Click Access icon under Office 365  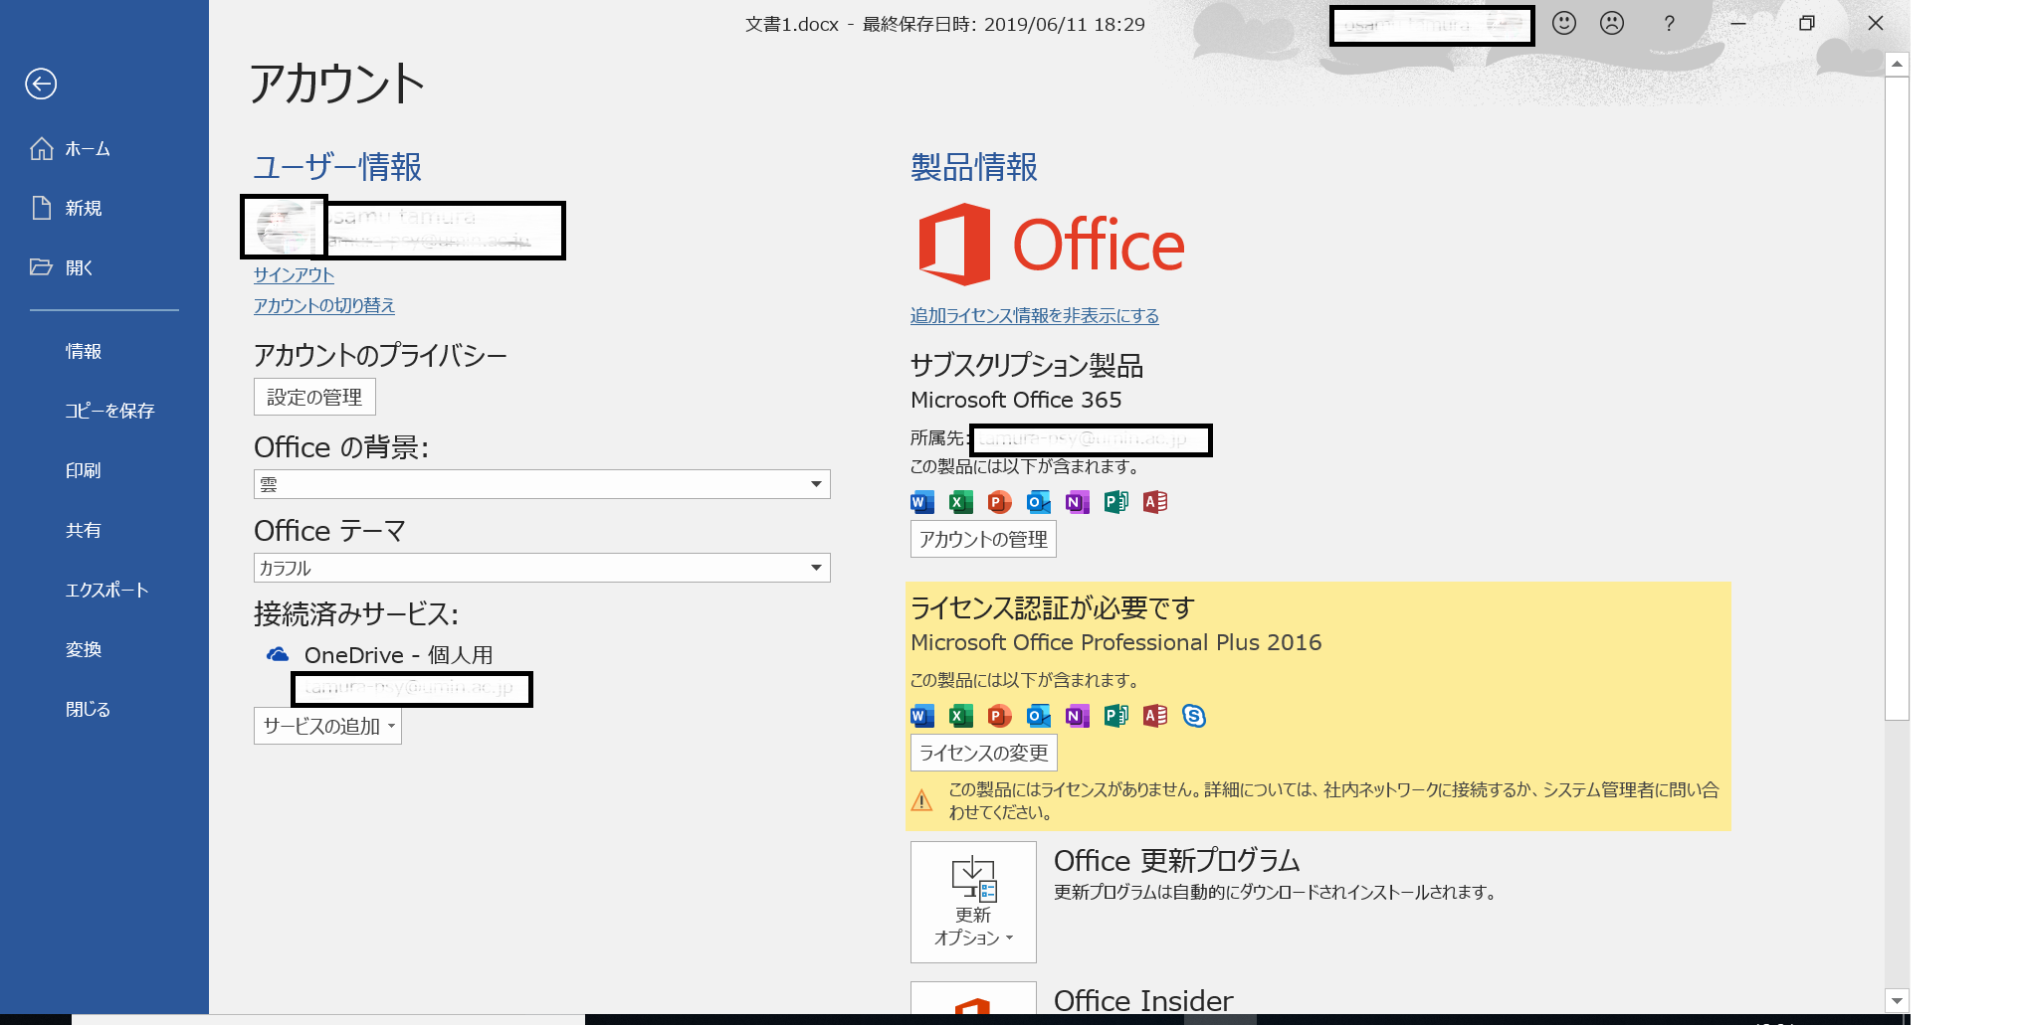pyautogui.click(x=1155, y=503)
